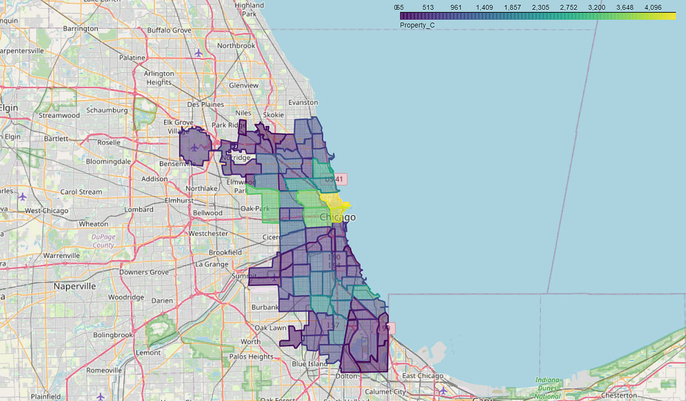The width and height of the screenshot is (686, 401).
Task: Click the US 41 route shield
Action: pyautogui.click(x=333, y=178)
